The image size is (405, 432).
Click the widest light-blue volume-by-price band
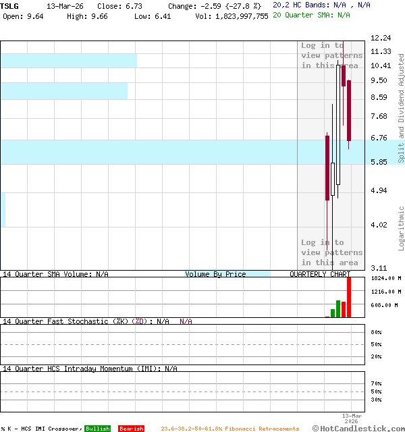148,152
